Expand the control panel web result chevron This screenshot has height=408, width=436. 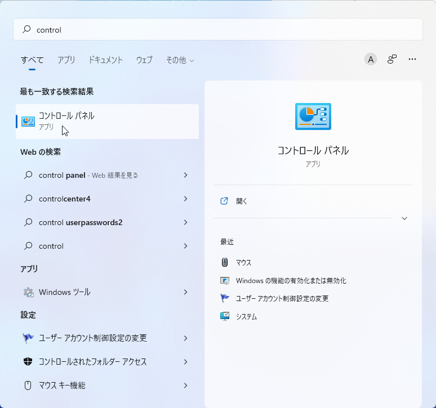pyautogui.click(x=185, y=175)
